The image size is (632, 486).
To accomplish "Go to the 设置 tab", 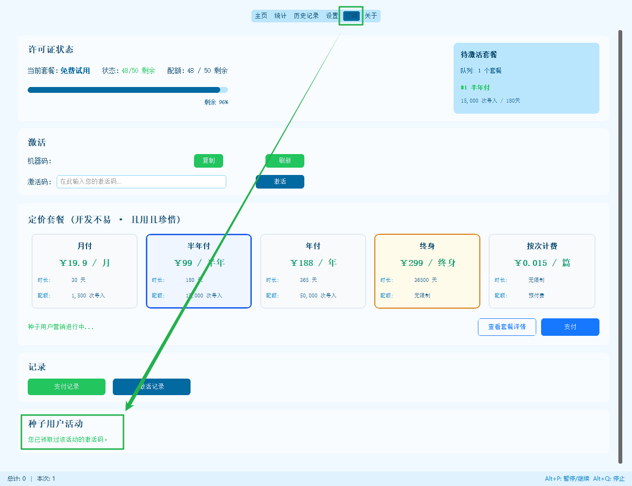I will point(332,16).
